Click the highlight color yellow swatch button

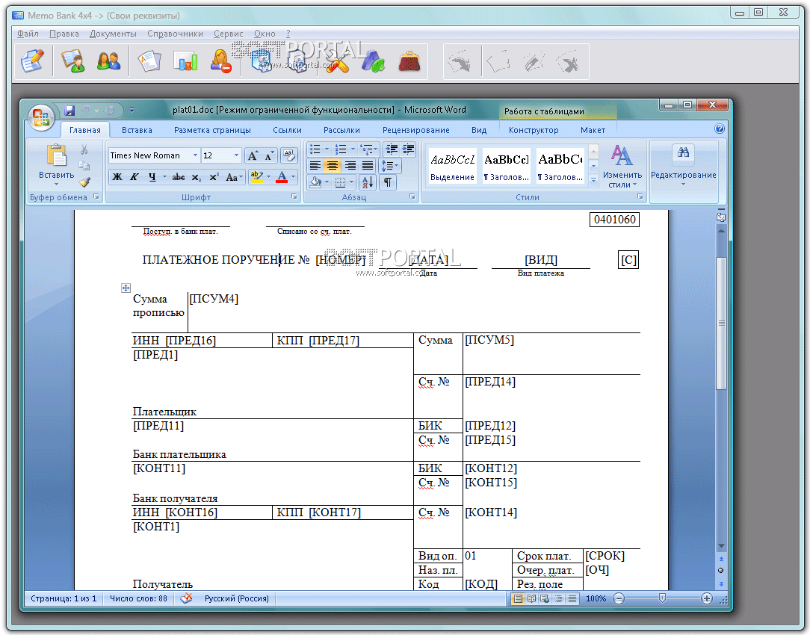[257, 177]
